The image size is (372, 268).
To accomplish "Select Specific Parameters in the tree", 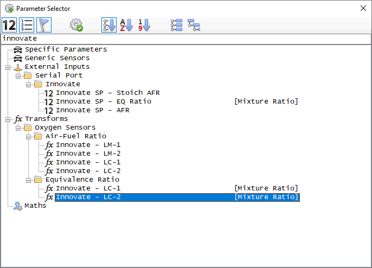I will pyautogui.click(x=66, y=49).
